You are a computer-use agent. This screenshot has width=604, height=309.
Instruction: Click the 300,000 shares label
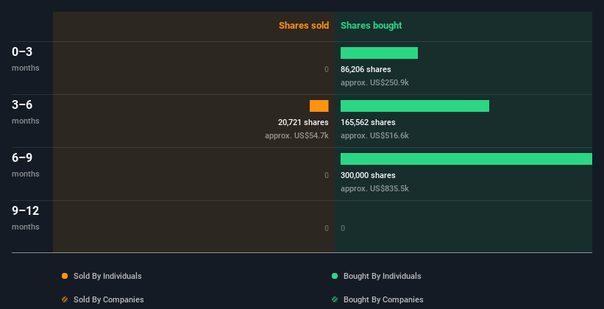click(x=368, y=175)
